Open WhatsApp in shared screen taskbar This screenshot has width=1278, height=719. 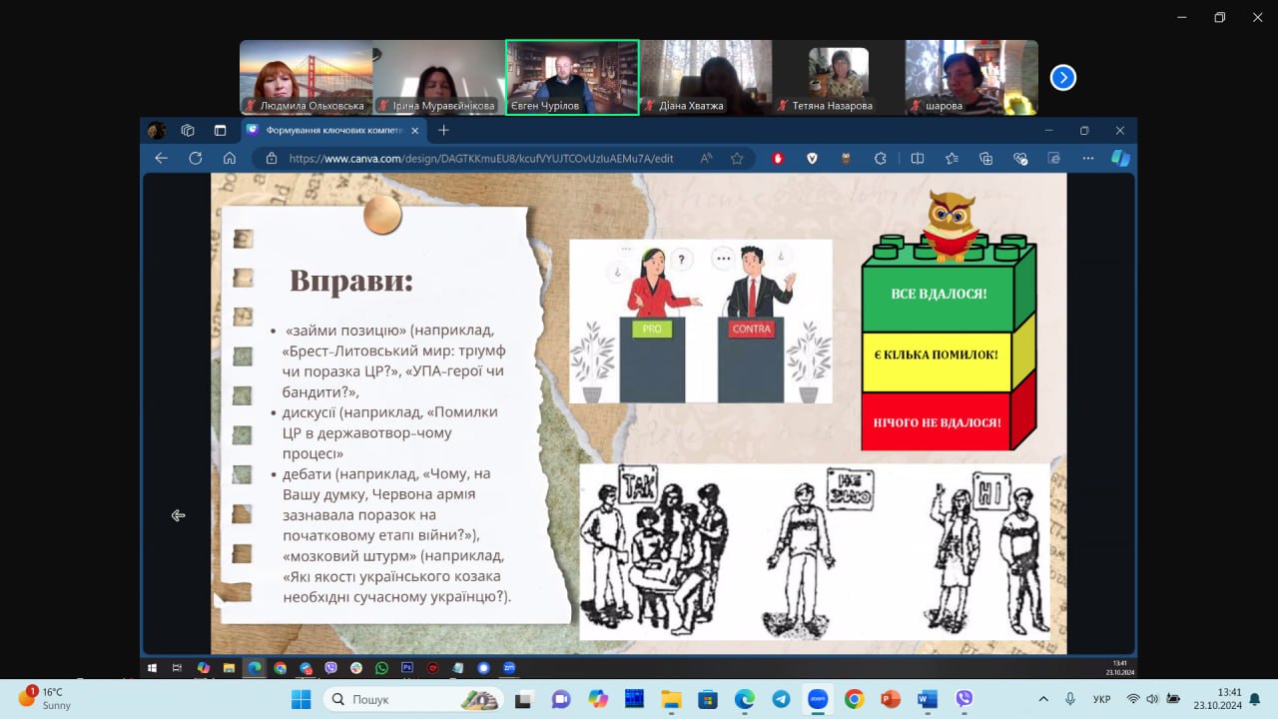tap(381, 668)
